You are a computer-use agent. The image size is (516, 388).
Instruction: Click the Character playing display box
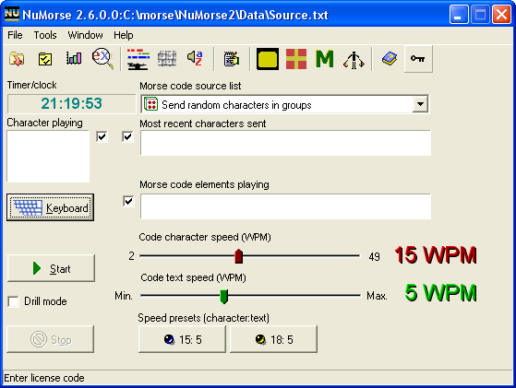pyautogui.click(x=48, y=156)
